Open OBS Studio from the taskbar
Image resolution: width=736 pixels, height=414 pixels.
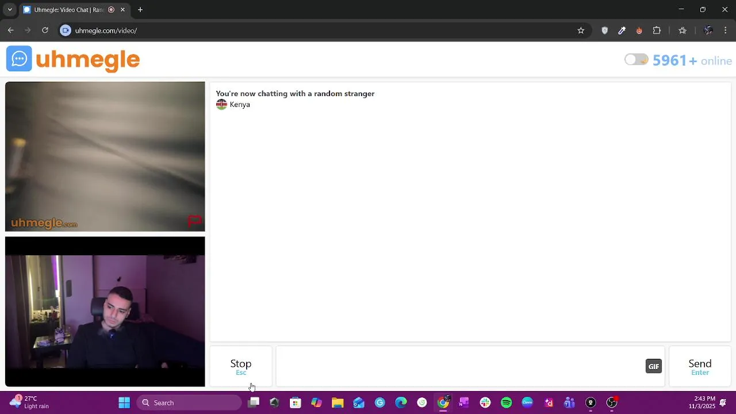[x=612, y=402]
